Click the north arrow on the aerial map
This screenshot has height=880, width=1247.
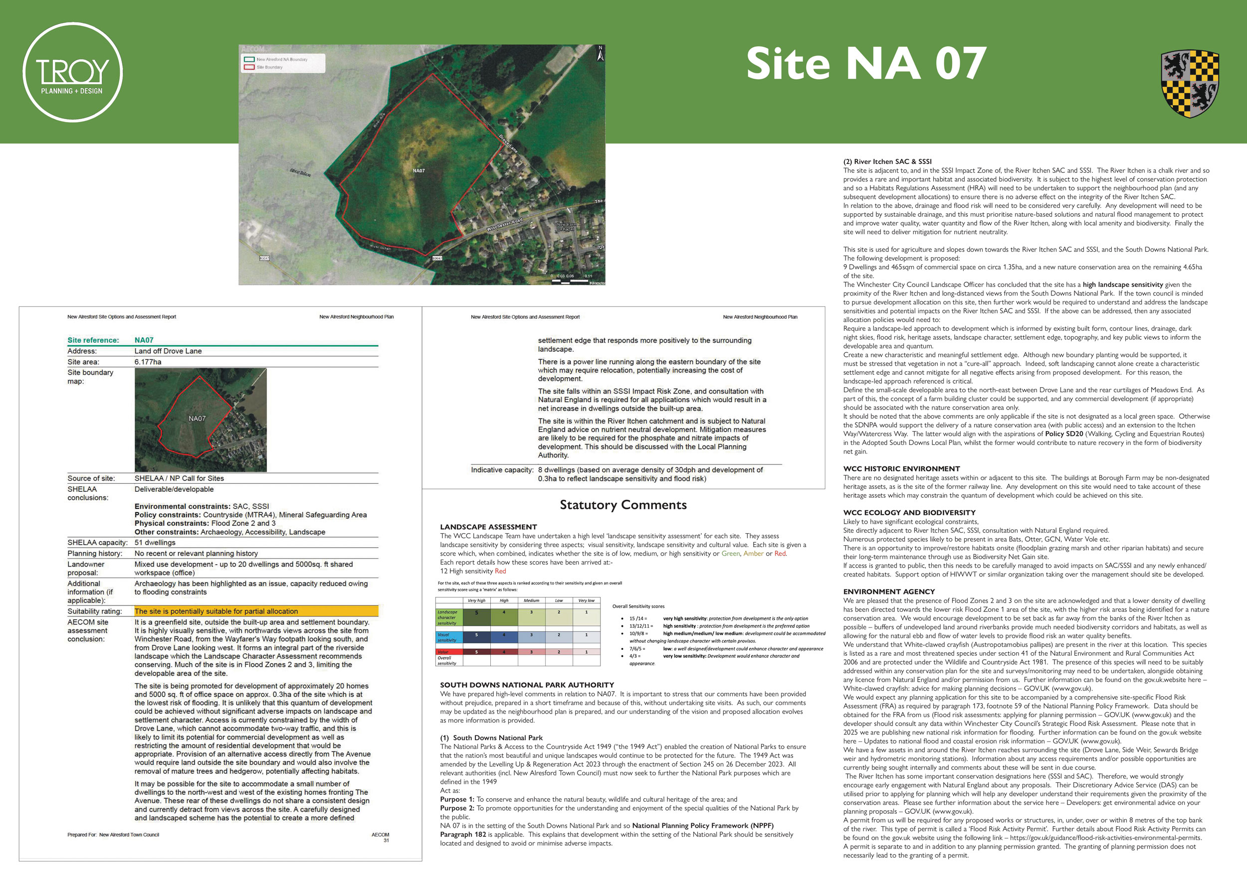tap(600, 54)
